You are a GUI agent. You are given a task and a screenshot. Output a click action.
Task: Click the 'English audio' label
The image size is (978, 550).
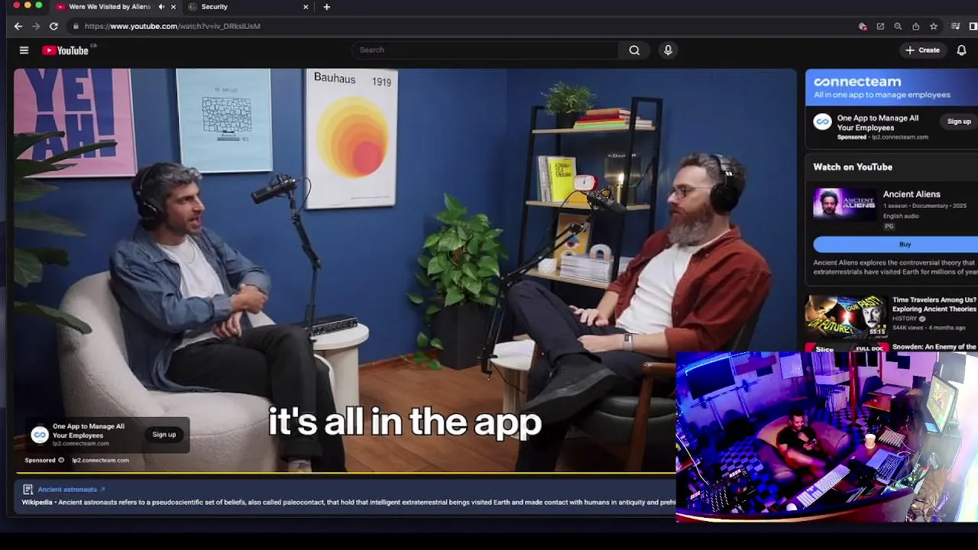click(902, 216)
